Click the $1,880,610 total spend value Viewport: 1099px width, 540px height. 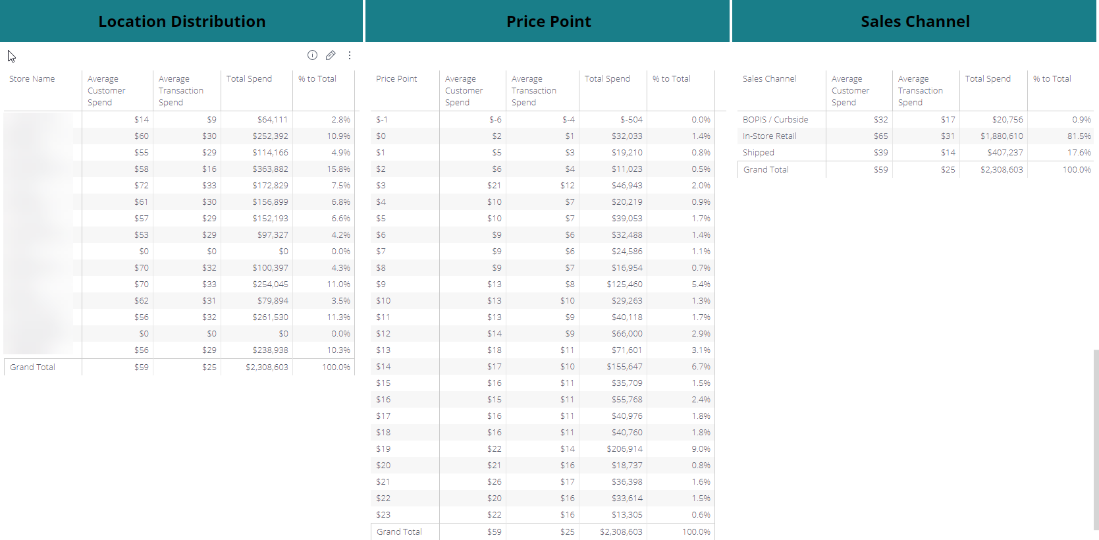(1002, 136)
